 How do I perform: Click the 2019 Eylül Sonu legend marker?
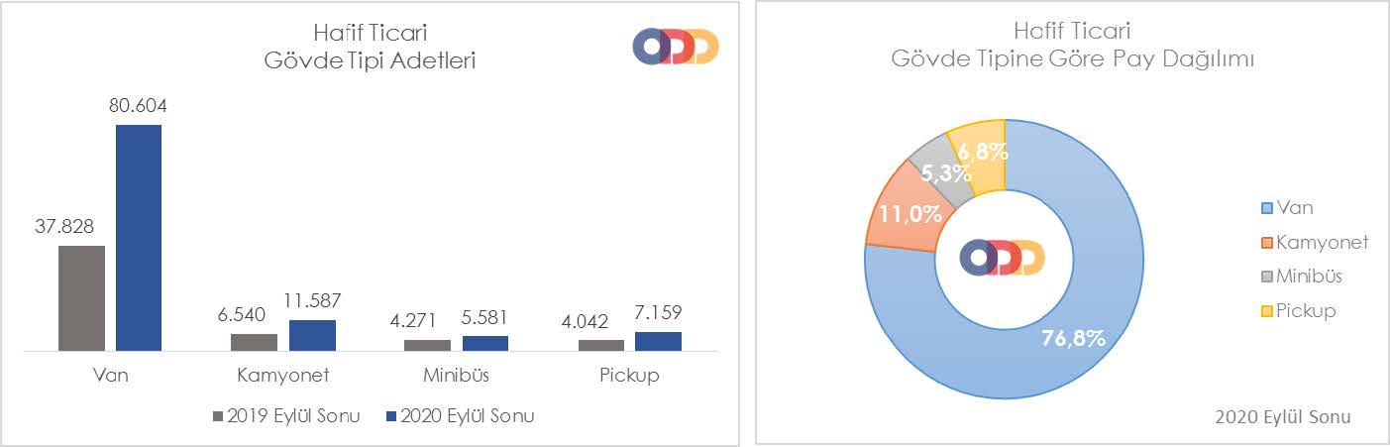(x=218, y=416)
